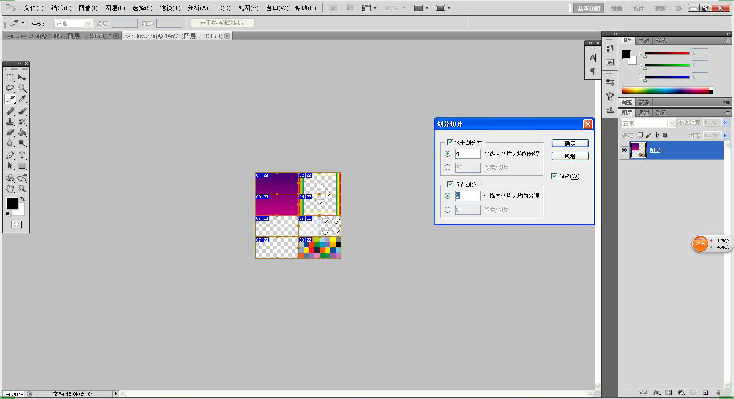Select the Paint Bucket tool

coord(22,132)
